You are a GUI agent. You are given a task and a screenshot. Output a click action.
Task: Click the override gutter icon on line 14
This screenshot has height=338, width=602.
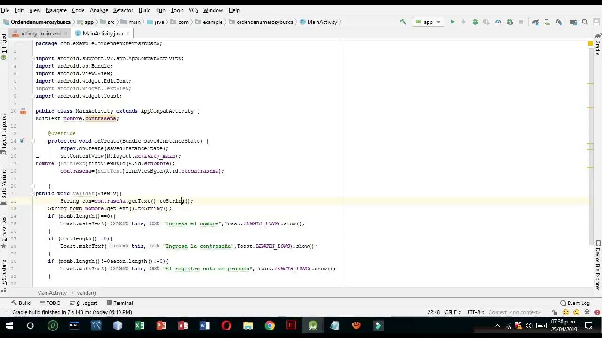pos(22,141)
